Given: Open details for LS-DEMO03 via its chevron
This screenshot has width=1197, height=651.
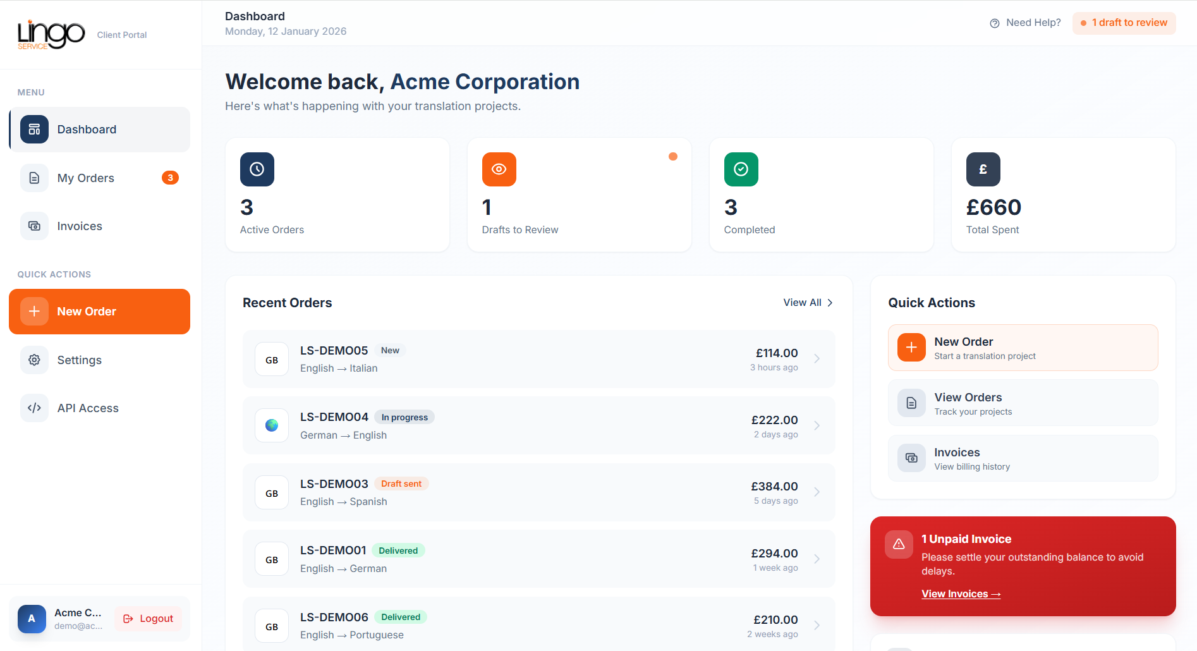Looking at the screenshot, I should pos(817,492).
